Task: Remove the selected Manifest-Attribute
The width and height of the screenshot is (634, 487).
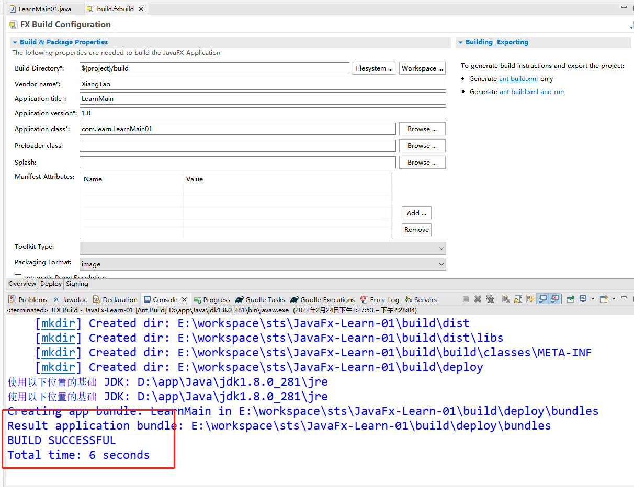Action: click(x=416, y=229)
